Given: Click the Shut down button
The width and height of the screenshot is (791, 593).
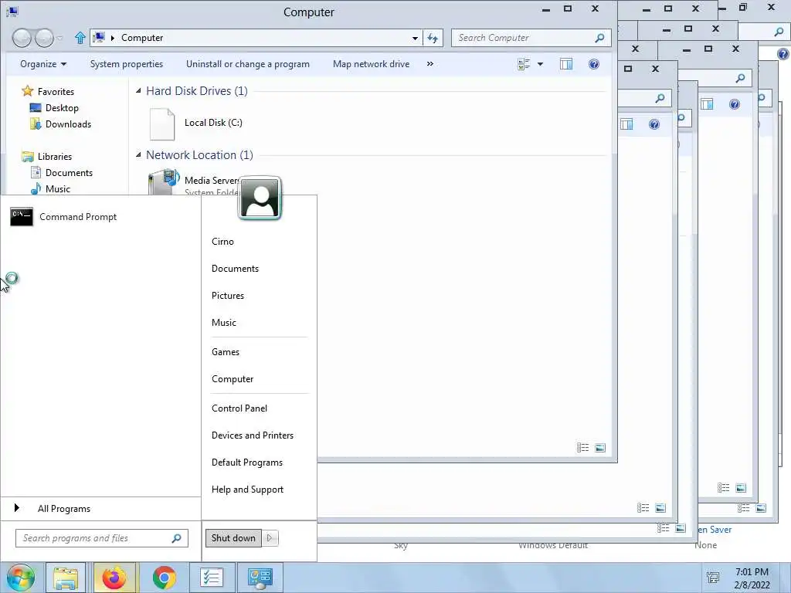Looking at the screenshot, I should coord(233,538).
